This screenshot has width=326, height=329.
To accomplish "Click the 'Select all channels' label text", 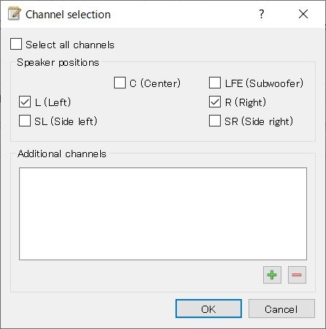I will tap(70, 45).
